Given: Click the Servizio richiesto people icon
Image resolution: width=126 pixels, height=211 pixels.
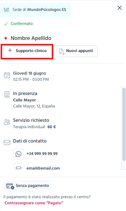Looking at the screenshot, I should (7, 122).
